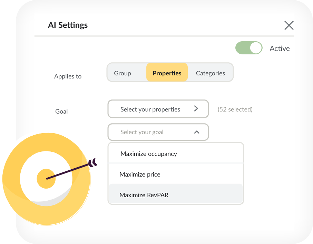Open the Select your properties selector
This screenshot has height=244, width=313.
tap(158, 109)
